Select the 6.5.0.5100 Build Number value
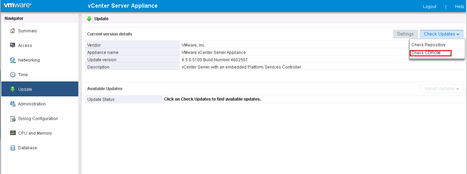Image resolution: width=467 pixels, height=174 pixels. 215,60
